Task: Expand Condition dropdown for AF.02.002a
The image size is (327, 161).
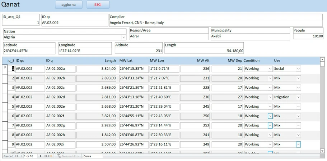Action: point(270,69)
